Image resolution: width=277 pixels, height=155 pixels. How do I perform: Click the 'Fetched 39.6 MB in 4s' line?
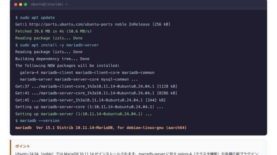(54, 31)
